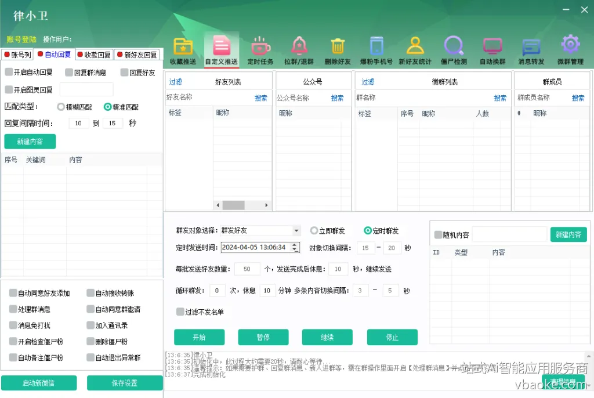Click the friend list horizontal scrollbar thumb
Image resolution: width=594 pixels, height=398 pixels.
tap(233, 205)
